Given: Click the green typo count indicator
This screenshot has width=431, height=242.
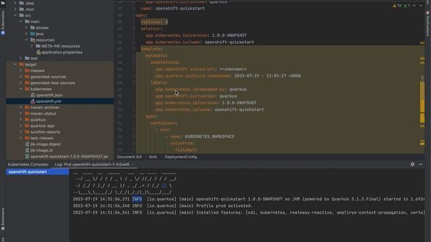Looking at the screenshot, I should (407, 5).
